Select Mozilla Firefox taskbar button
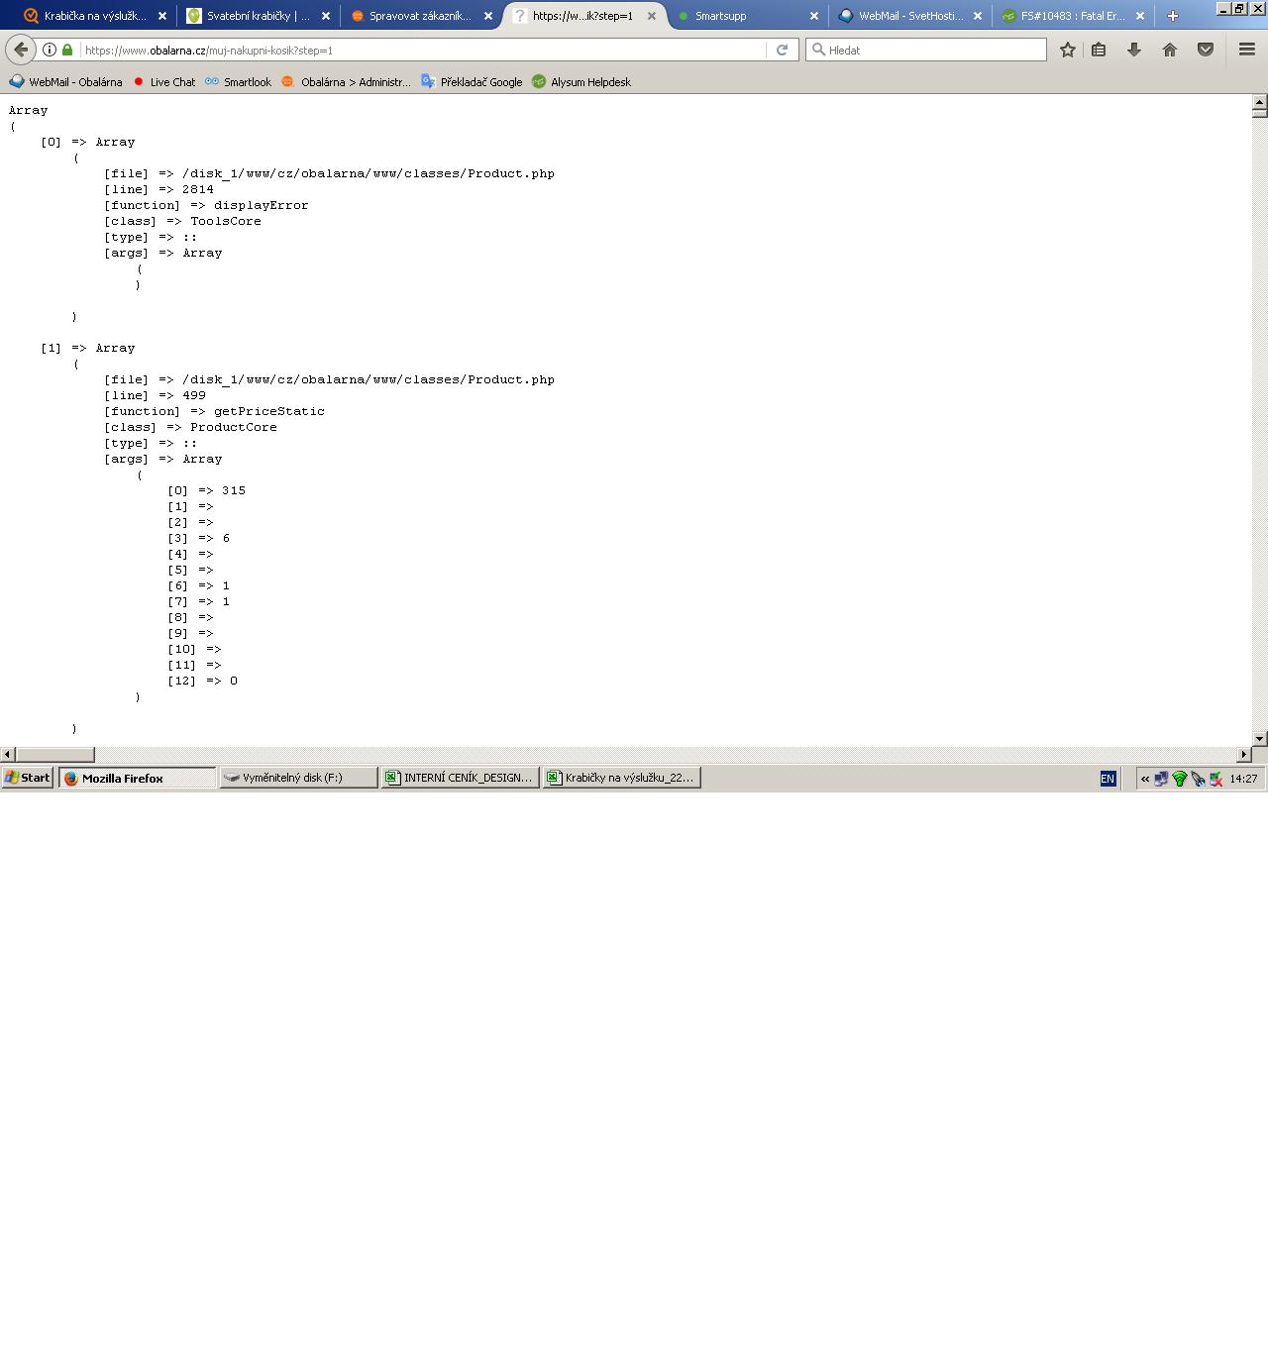Viewport: 1268px width, 1371px height. click(x=138, y=778)
